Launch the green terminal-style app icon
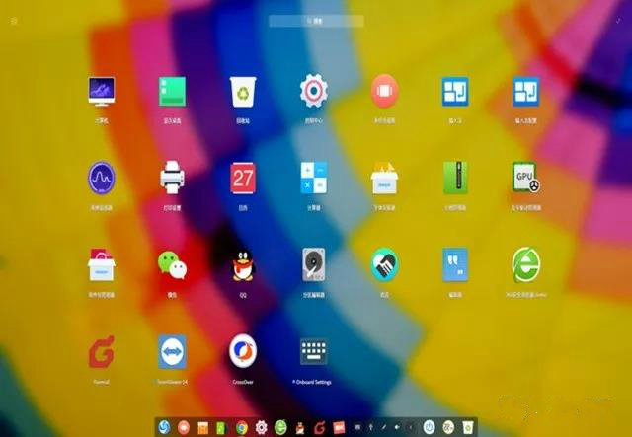The image size is (632, 437). click(172, 91)
